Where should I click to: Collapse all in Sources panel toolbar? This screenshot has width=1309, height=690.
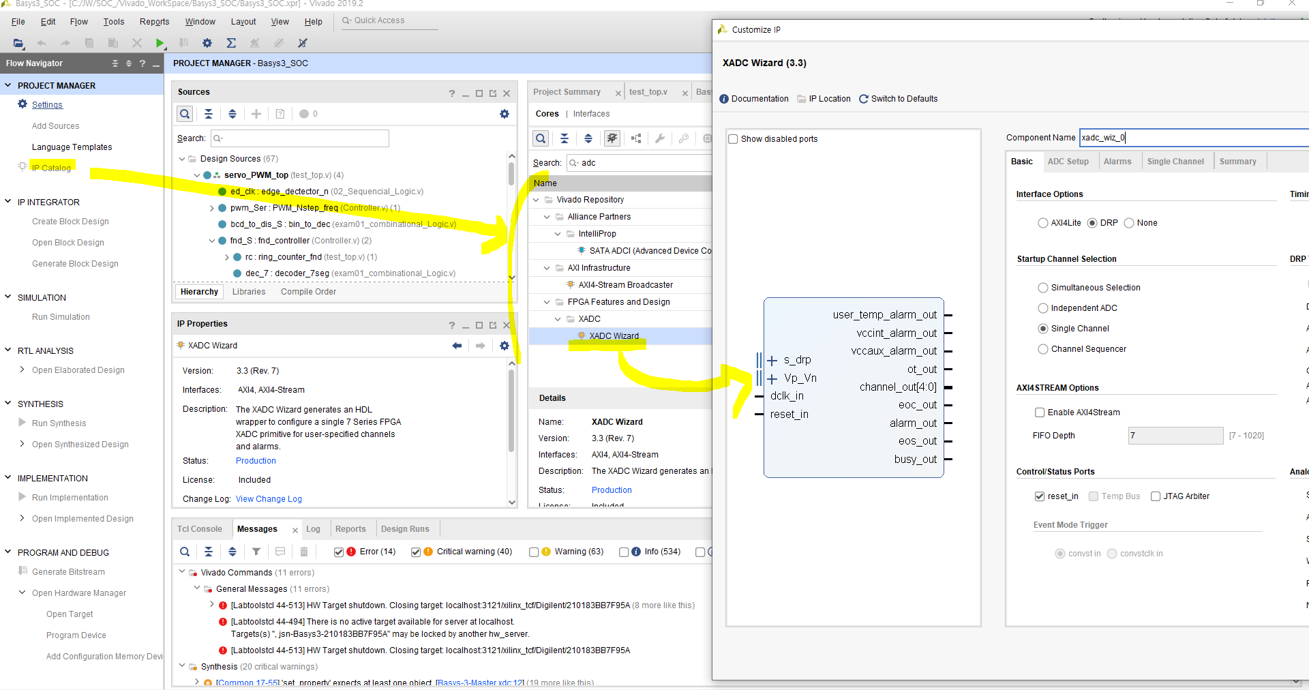tap(209, 114)
